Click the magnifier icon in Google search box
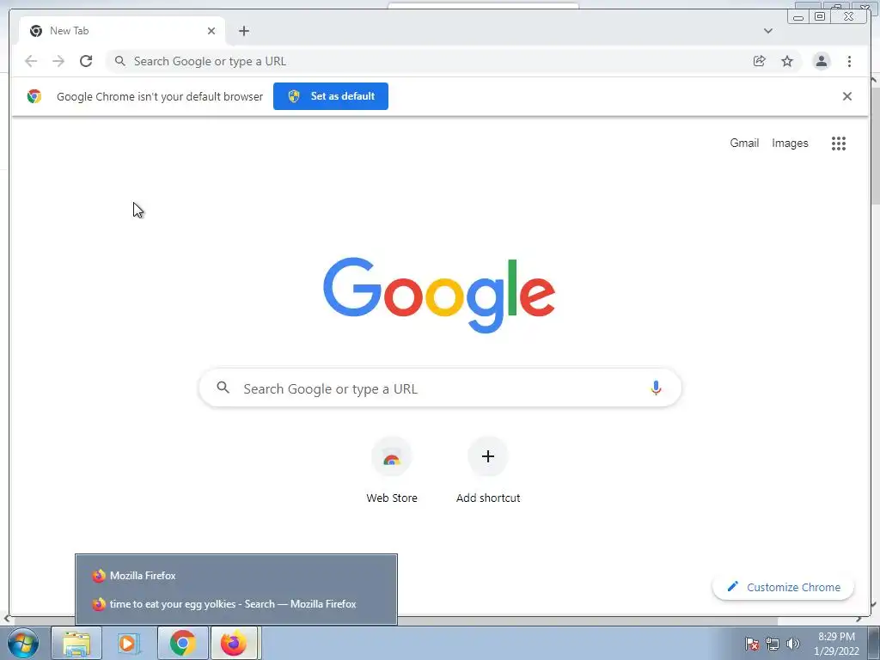Screen dimensions: 880x660 (223, 388)
